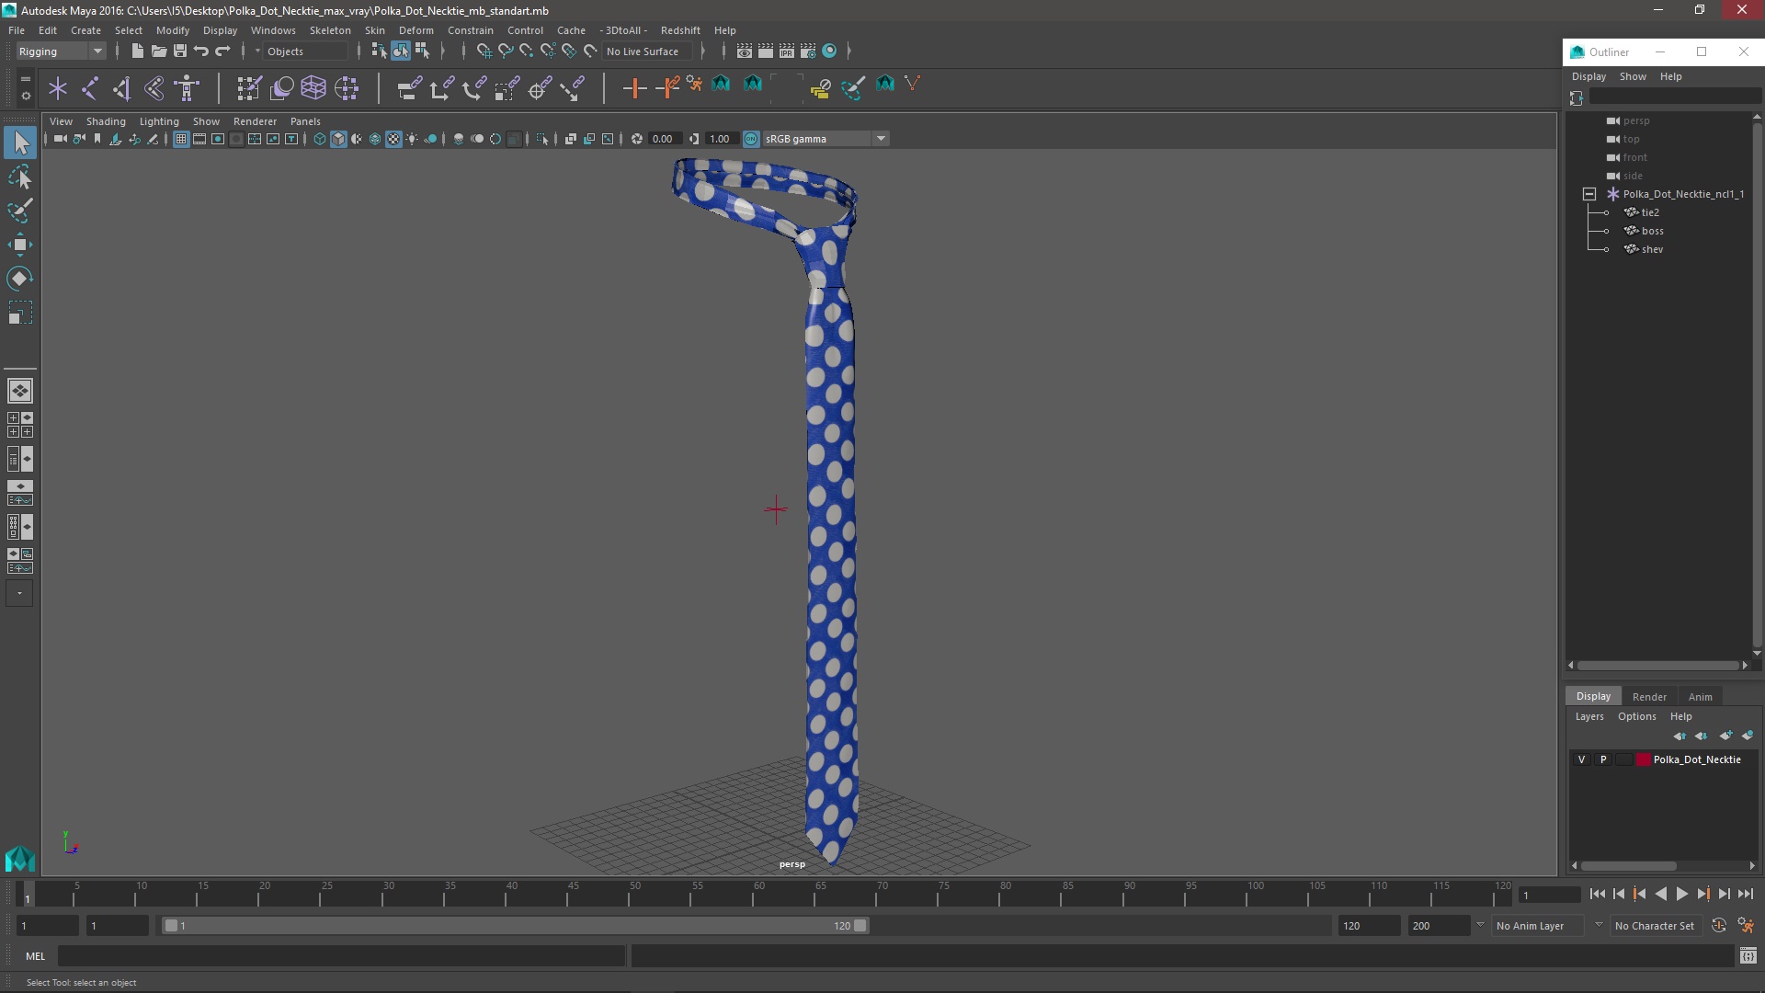1765x993 pixels.
Task: Activate the Lasso select tool
Action: pos(20,177)
